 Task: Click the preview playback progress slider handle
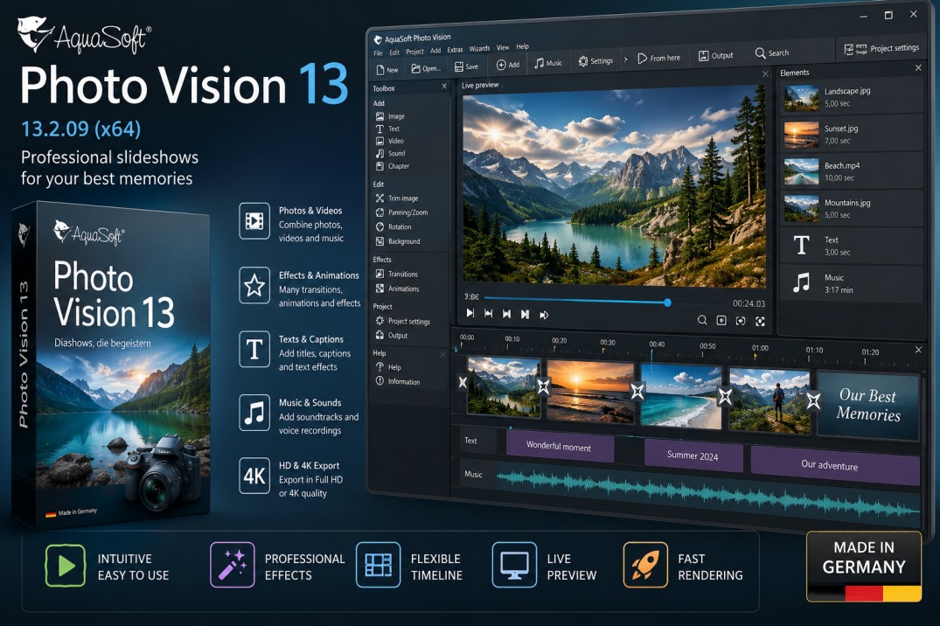(667, 303)
